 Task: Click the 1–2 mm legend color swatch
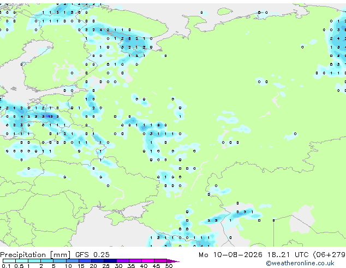(x=34, y=261)
